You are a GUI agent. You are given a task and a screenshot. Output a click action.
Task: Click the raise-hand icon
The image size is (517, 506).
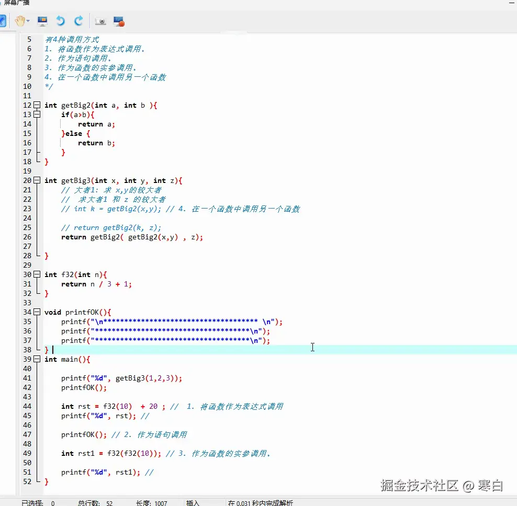tap(20, 21)
